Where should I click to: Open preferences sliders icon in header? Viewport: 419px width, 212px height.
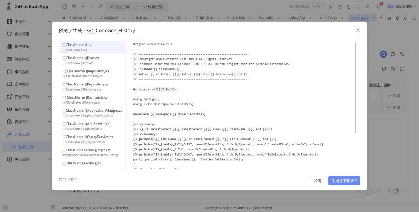[x=367, y=7]
